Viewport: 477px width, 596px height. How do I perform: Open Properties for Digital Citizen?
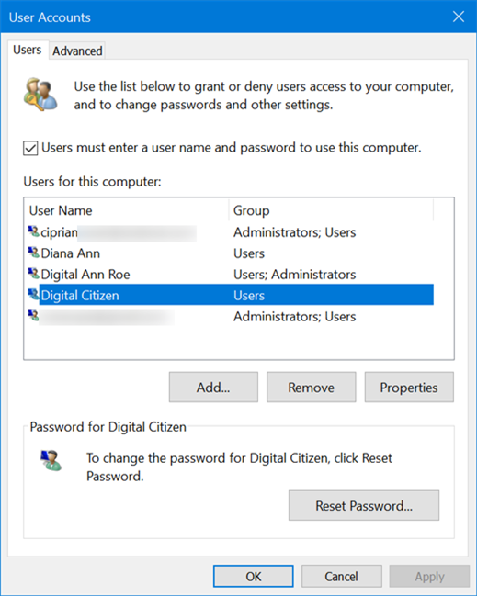[x=409, y=387]
